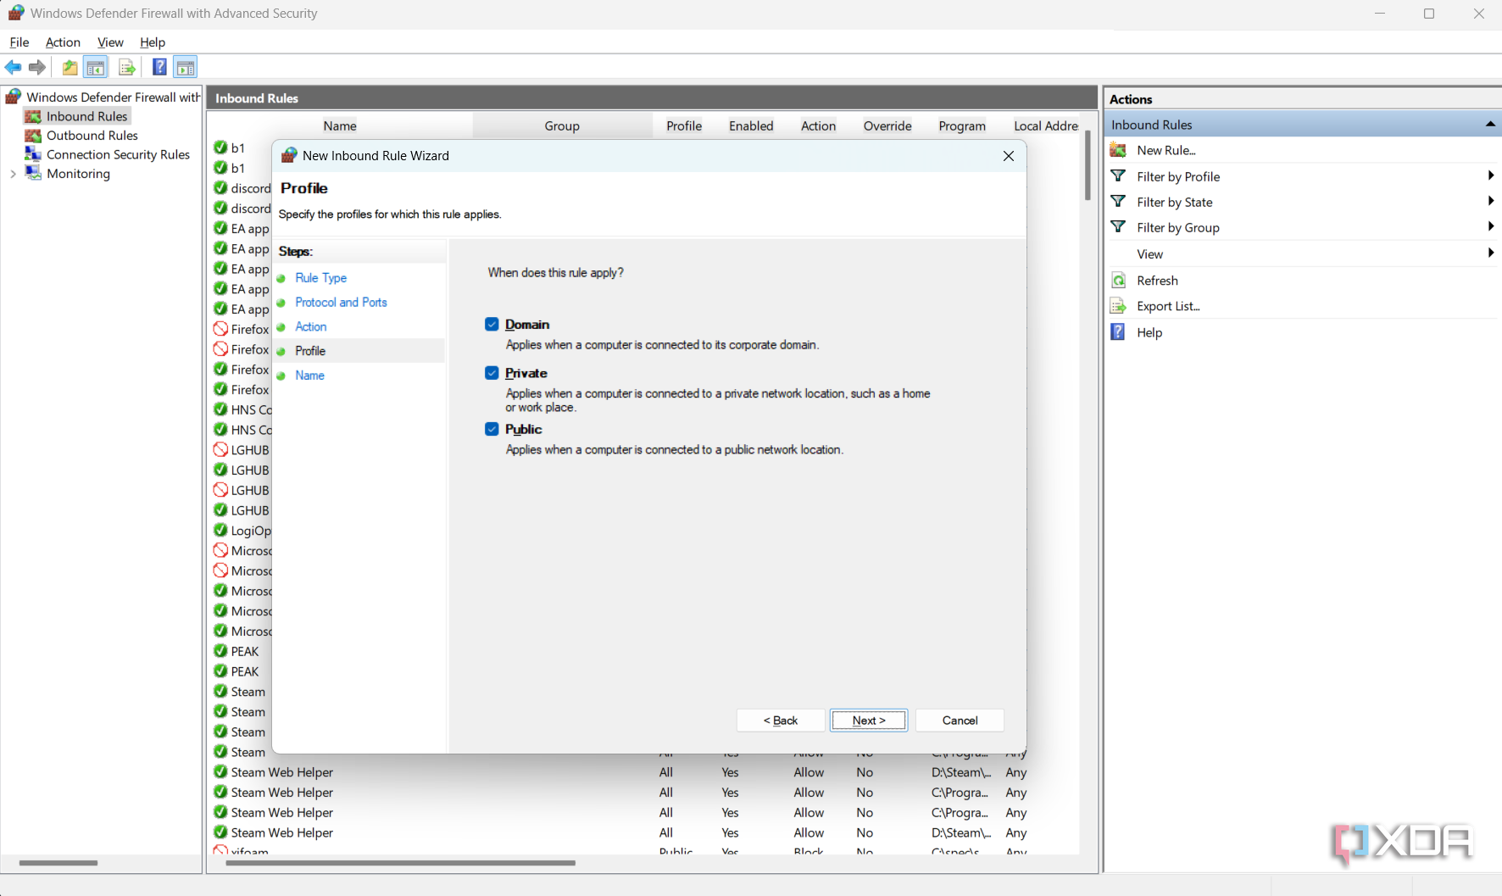
Task: Open the Action menu
Action: pos(63,42)
